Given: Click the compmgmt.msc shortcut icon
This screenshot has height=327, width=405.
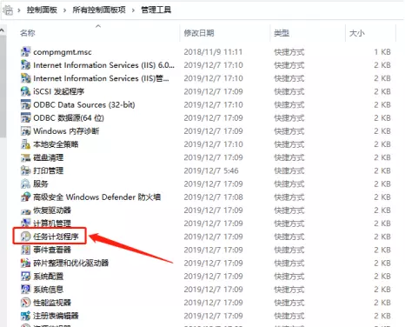Looking at the screenshot, I should pos(25,52).
